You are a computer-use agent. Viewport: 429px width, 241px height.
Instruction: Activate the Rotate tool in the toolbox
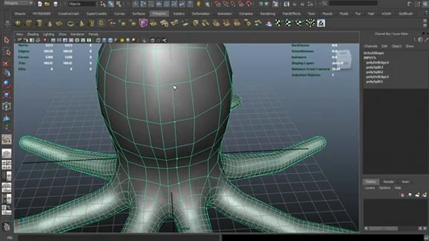click(x=6, y=84)
